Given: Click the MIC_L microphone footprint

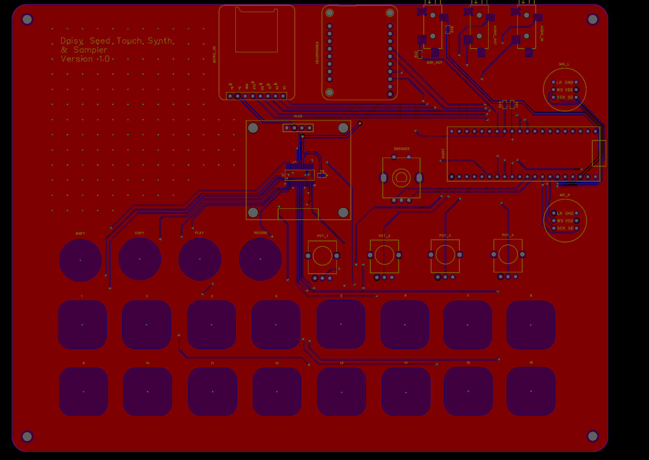Looking at the screenshot, I should [564, 90].
